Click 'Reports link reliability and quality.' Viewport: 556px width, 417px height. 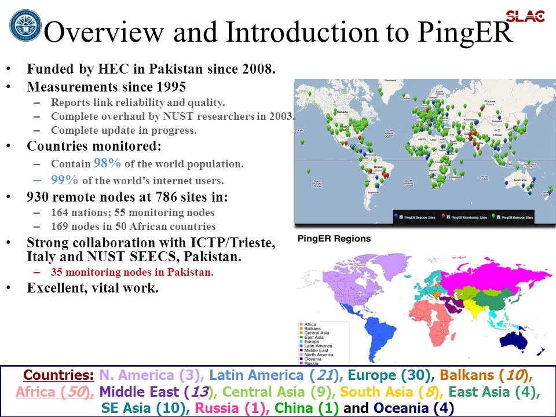tap(138, 103)
